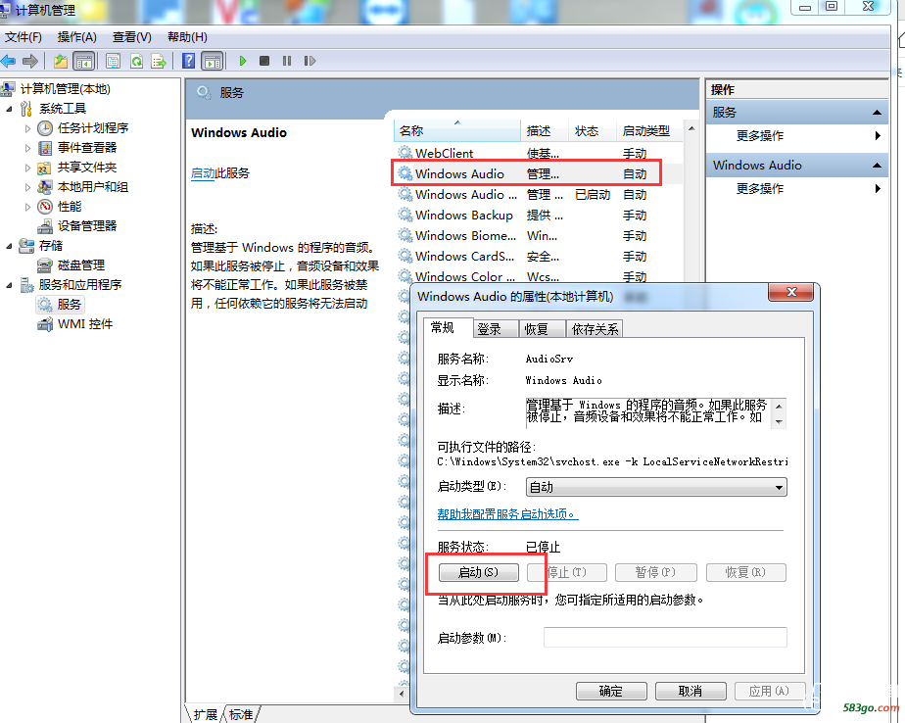Sort services by the 状态 column header
Viewport: 905px width, 723px height.
tap(593, 131)
